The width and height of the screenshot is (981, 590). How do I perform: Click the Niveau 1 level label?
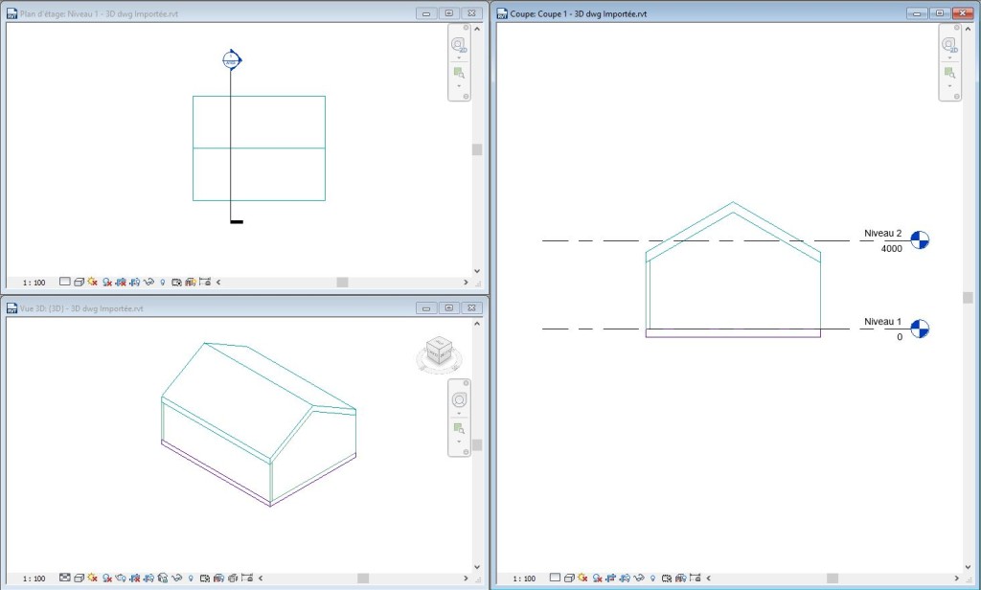[882, 321]
